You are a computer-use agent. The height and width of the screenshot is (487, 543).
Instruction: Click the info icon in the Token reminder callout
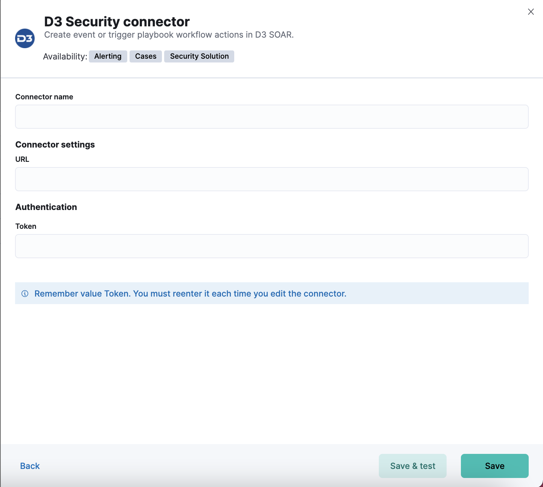[x=25, y=294]
